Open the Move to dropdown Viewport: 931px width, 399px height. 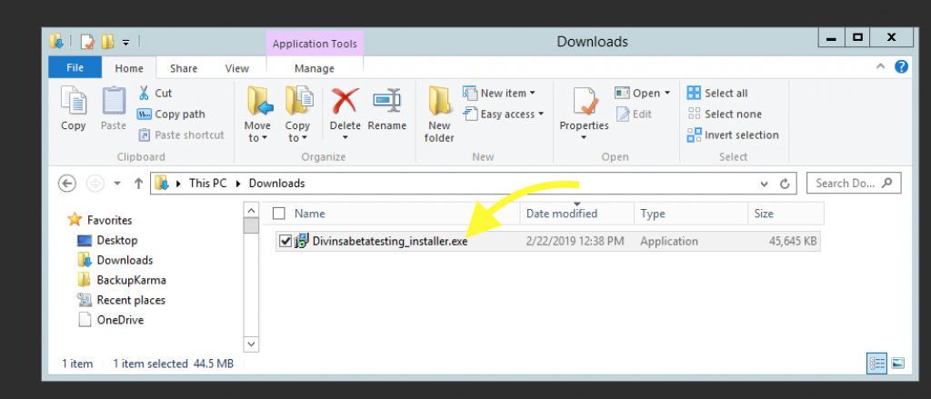(257, 115)
